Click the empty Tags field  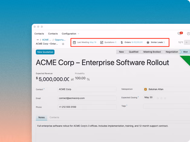pos(166,106)
